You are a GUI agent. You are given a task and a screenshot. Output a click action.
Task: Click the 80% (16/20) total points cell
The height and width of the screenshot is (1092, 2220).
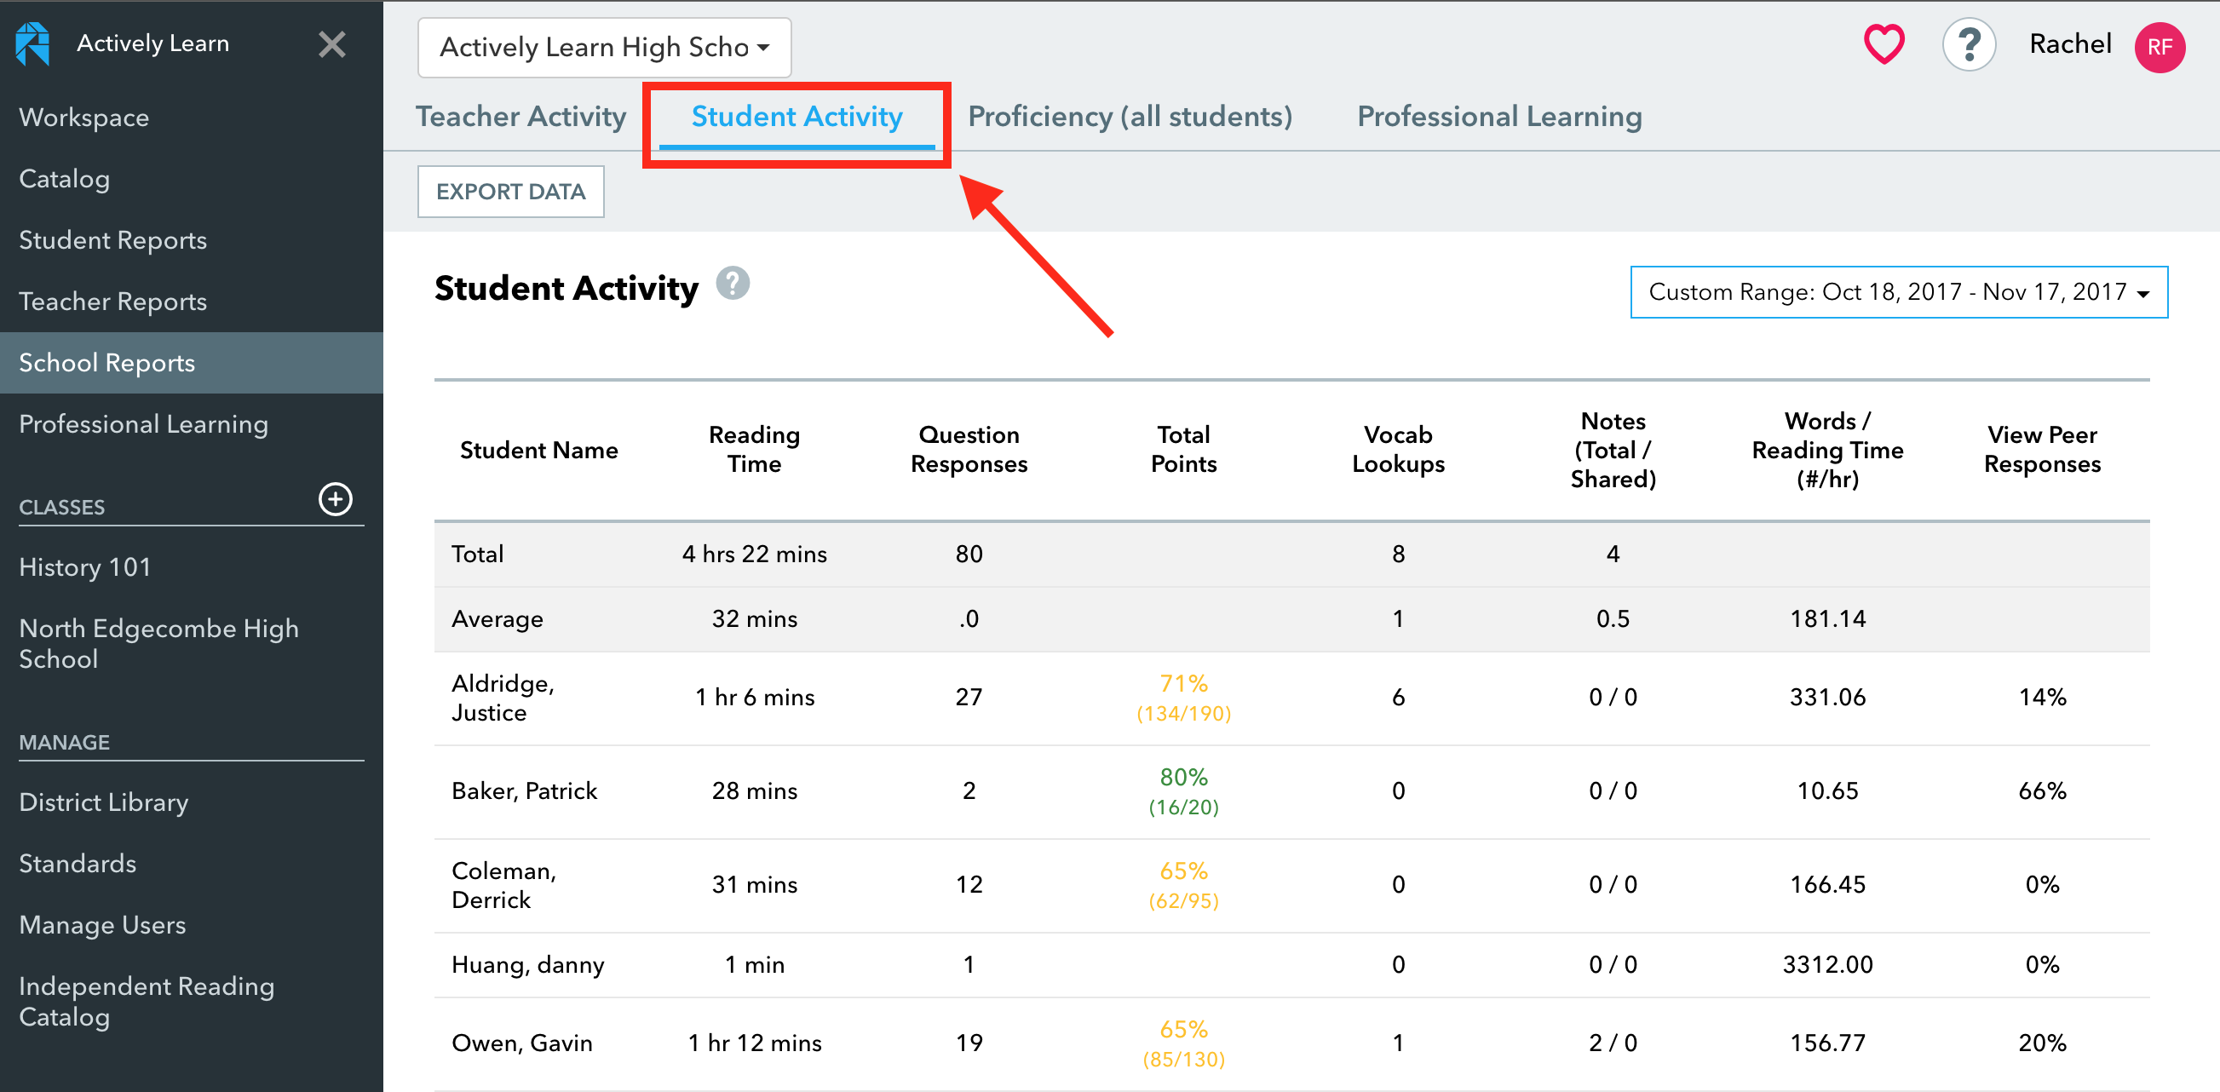click(x=1183, y=791)
